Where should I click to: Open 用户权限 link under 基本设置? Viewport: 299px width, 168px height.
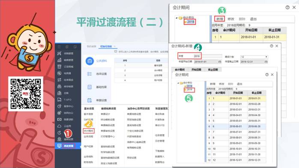click(x=88, y=147)
